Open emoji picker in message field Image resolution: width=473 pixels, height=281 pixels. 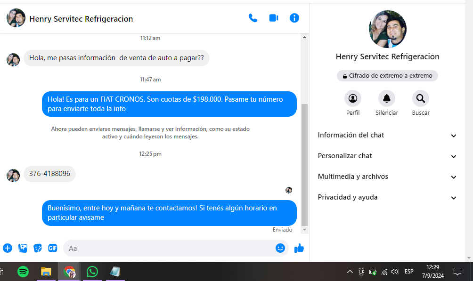(280, 248)
